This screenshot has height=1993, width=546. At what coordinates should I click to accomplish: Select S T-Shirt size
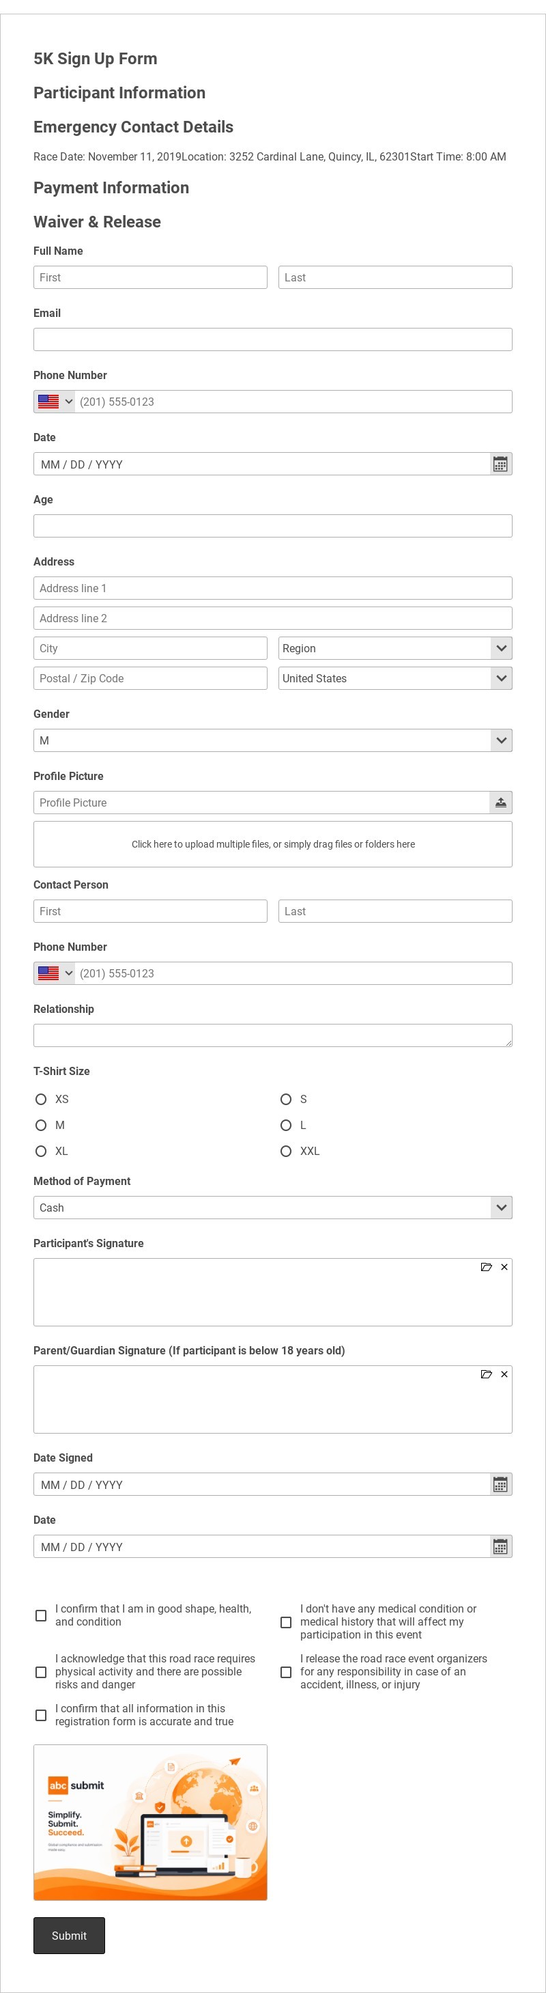[x=286, y=1099]
